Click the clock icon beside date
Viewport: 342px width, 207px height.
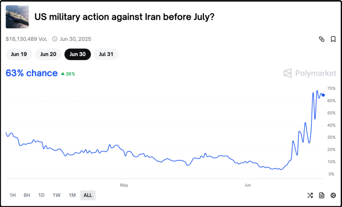(x=55, y=39)
